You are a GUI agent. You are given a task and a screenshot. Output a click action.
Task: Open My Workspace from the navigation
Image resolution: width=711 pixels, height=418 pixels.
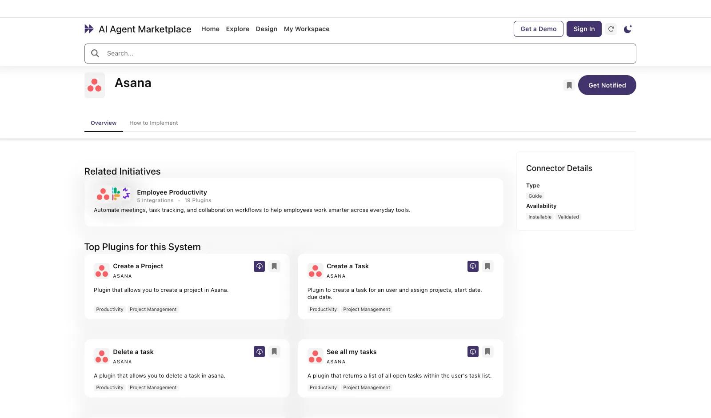(307, 29)
